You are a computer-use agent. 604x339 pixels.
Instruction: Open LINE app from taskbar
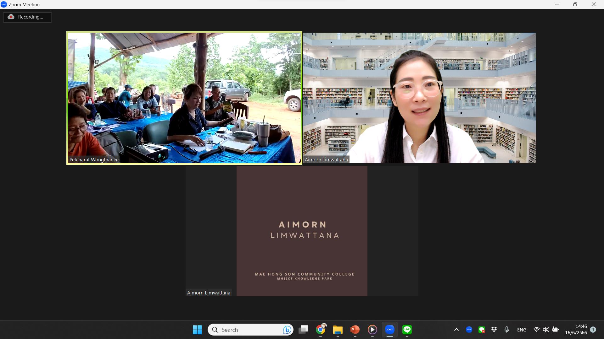pyautogui.click(x=407, y=330)
